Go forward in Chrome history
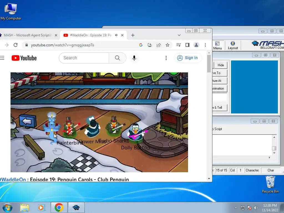 pos(7,45)
